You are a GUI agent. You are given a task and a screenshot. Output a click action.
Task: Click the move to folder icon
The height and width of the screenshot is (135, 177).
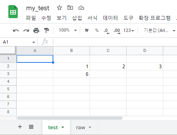point(70,8)
